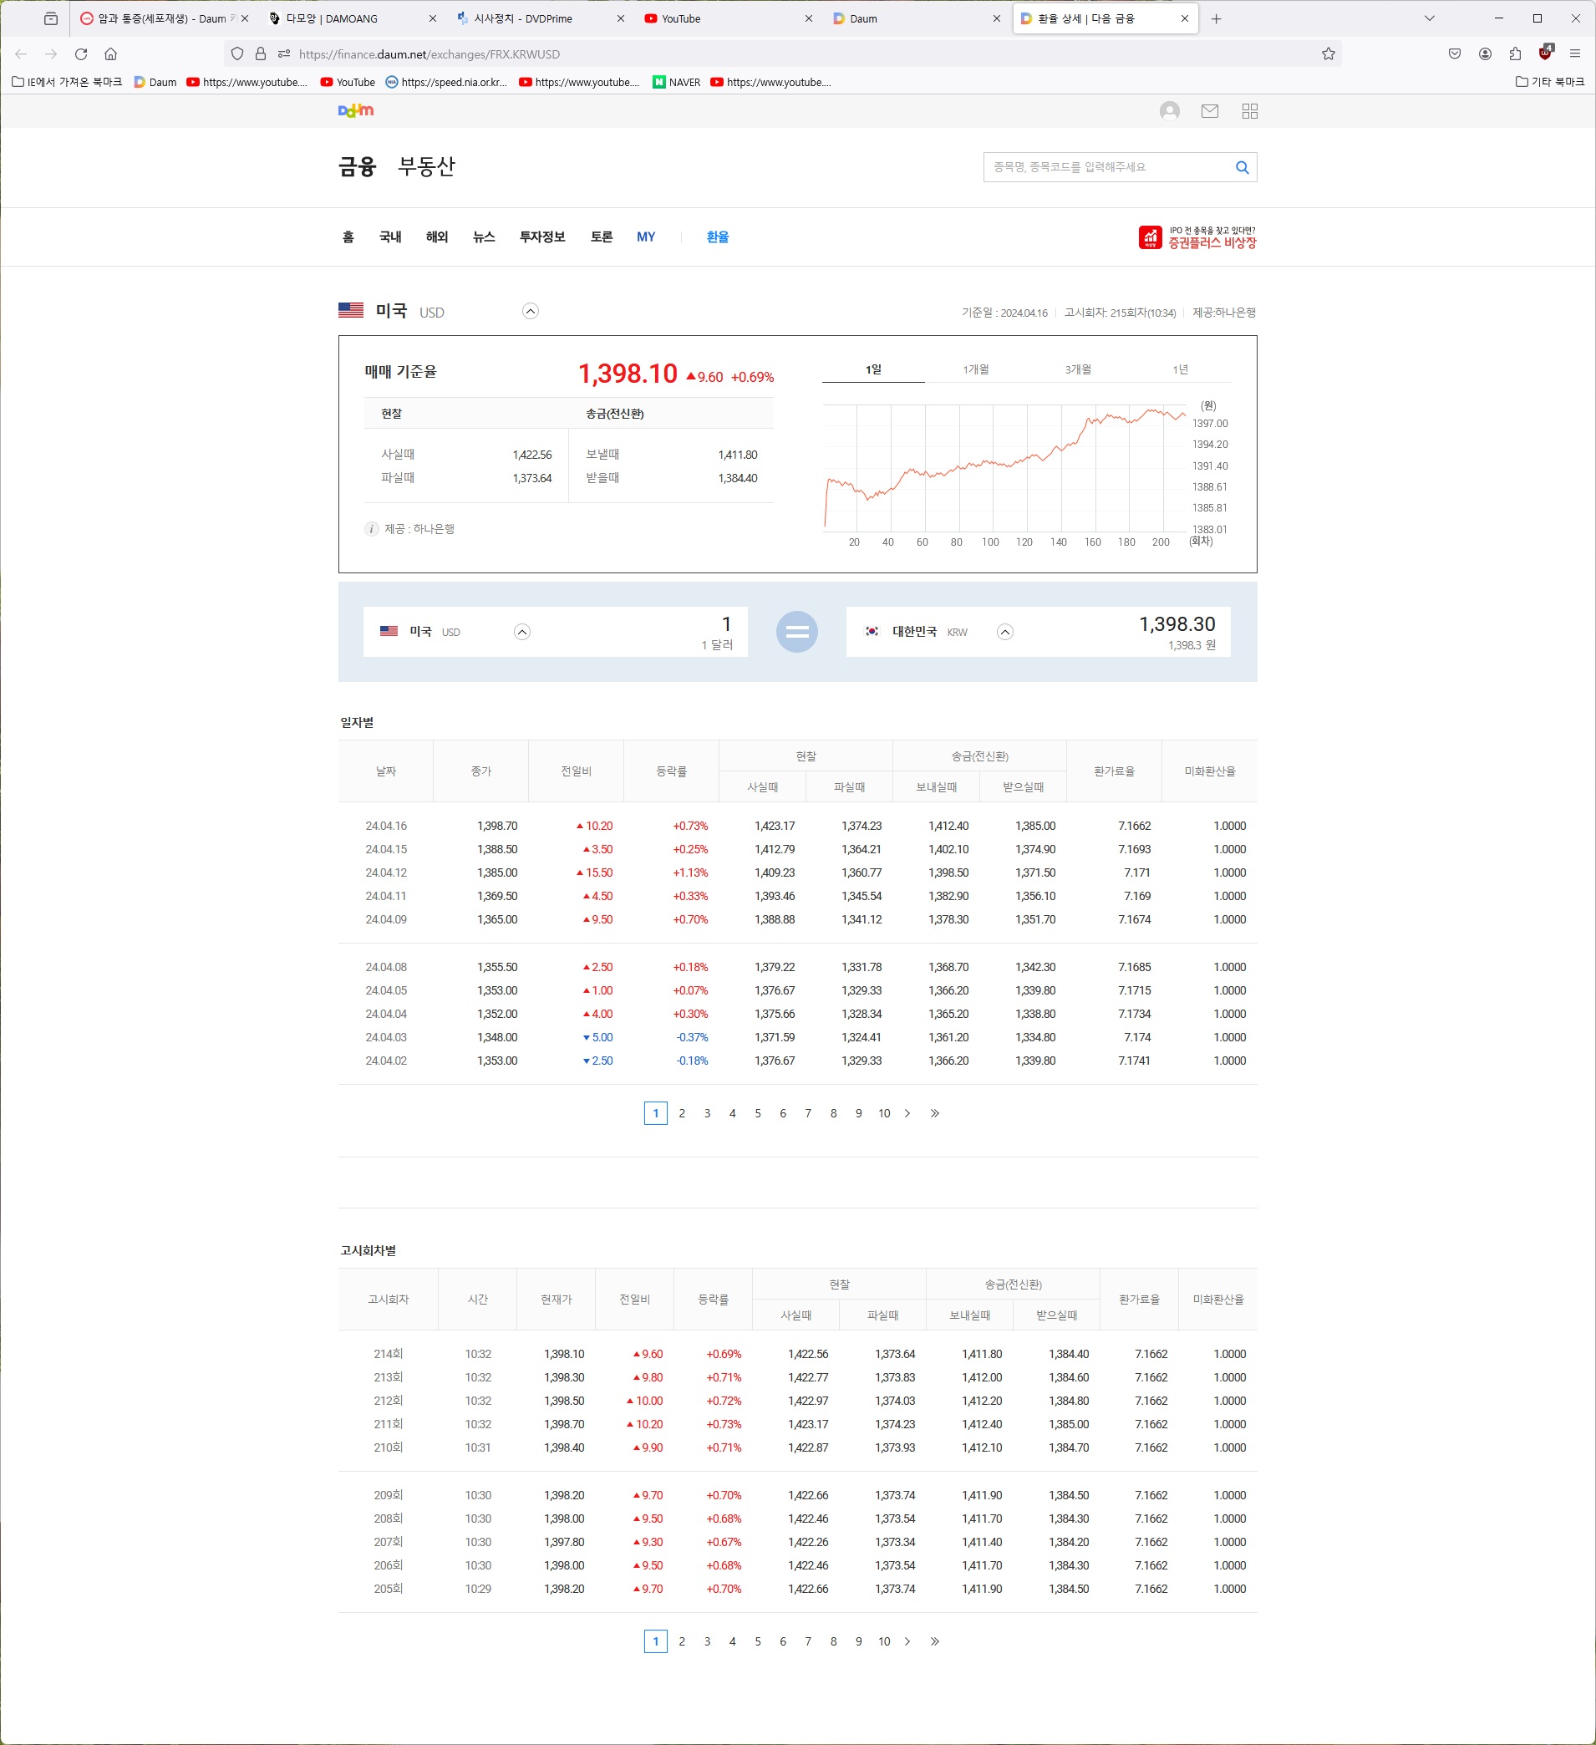Click the round equals swap button
This screenshot has height=1745, width=1596.
pyautogui.click(x=796, y=632)
